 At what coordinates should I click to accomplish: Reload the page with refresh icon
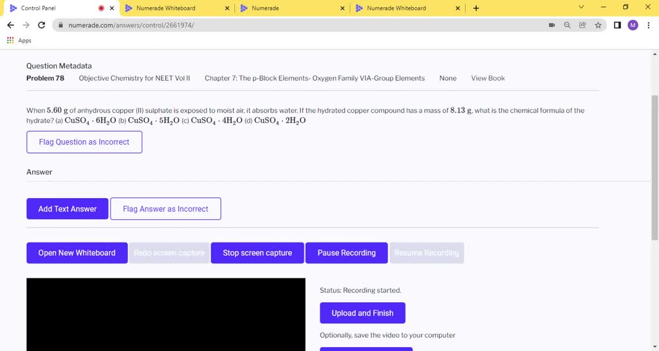(x=42, y=25)
